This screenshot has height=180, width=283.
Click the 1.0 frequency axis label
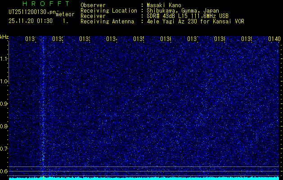tap(4, 81)
